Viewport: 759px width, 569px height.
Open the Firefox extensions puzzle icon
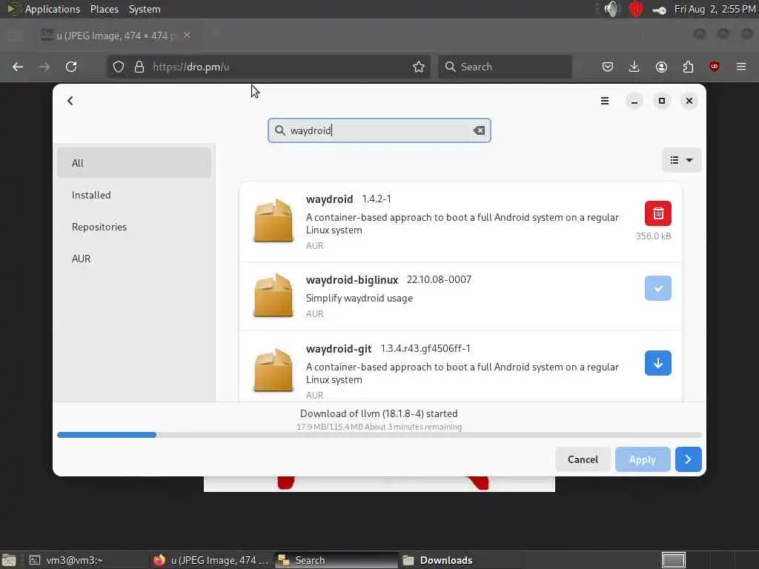688,67
